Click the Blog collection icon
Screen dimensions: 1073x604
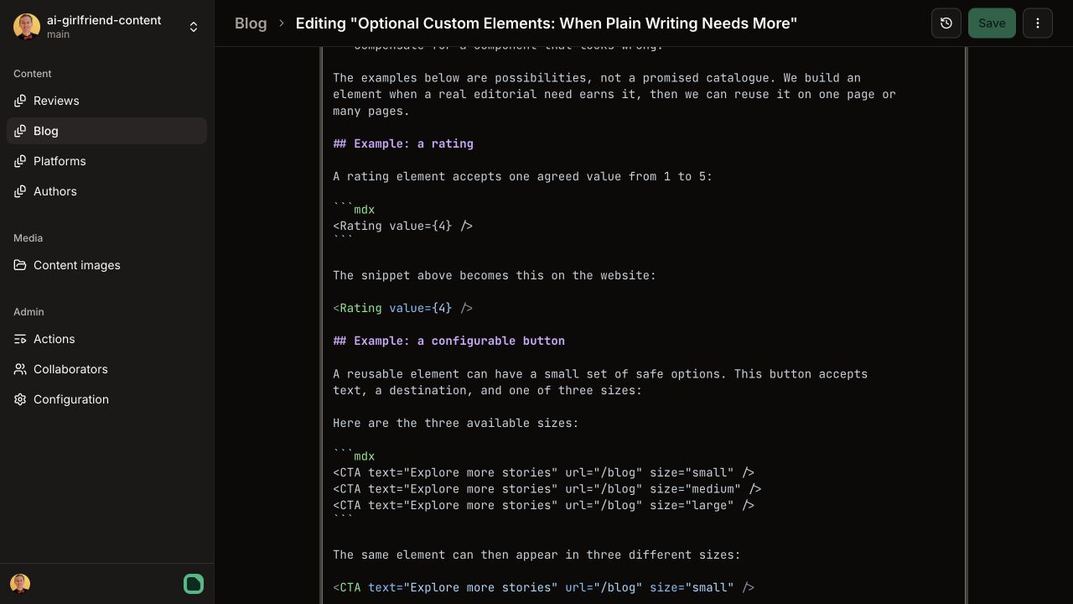pos(20,131)
